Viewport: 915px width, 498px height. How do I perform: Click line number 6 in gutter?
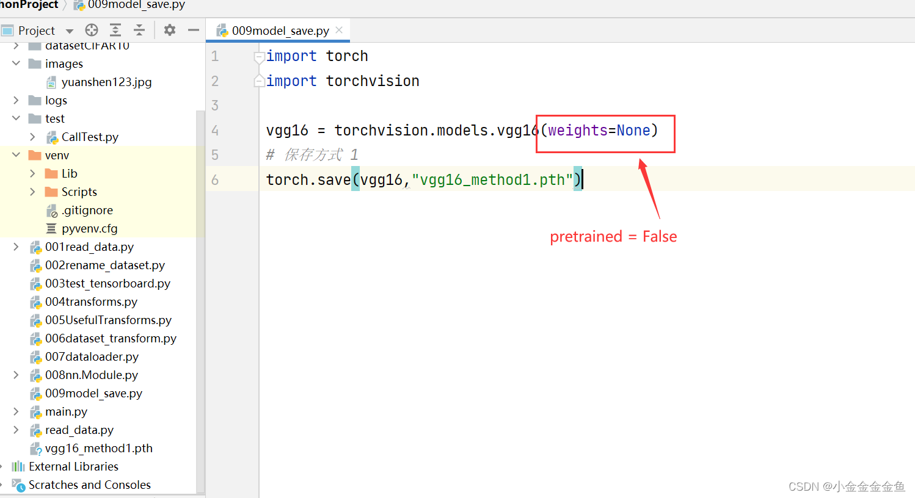pos(215,179)
